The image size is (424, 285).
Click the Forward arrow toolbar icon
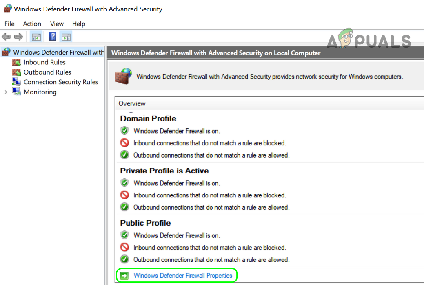[x=18, y=37]
